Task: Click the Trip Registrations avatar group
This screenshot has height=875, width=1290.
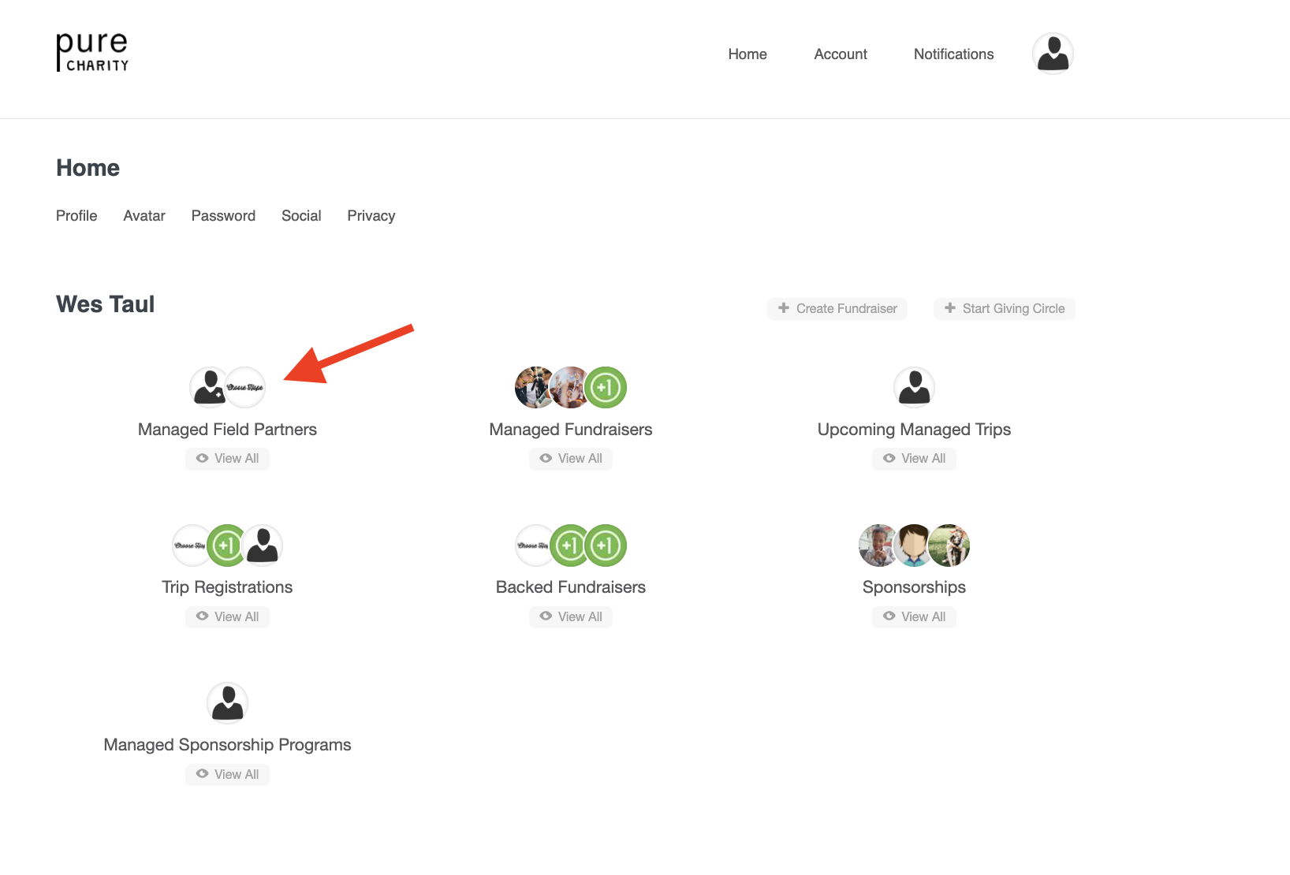Action: 227,545
